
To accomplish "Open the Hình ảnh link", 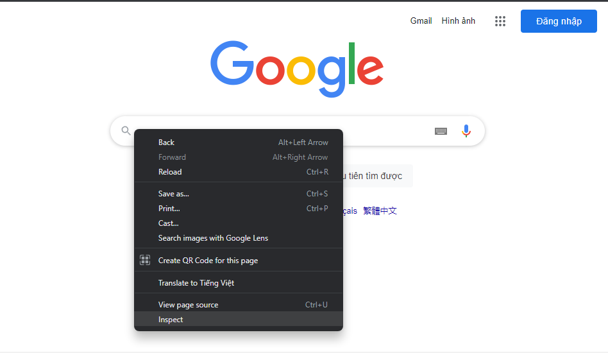I will pos(459,21).
